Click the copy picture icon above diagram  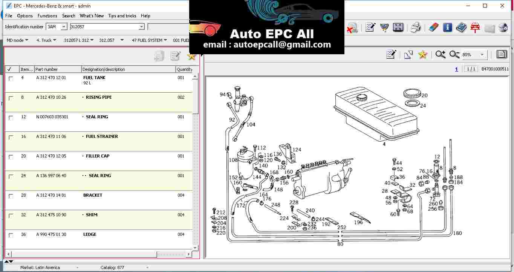point(408,54)
